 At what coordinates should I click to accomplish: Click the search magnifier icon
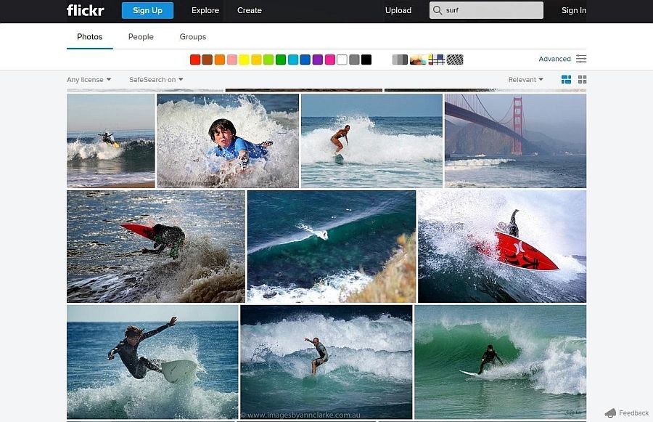pos(437,10)
